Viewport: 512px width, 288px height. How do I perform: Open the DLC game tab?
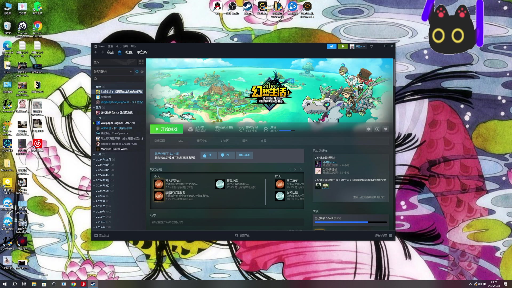[181, 141]
